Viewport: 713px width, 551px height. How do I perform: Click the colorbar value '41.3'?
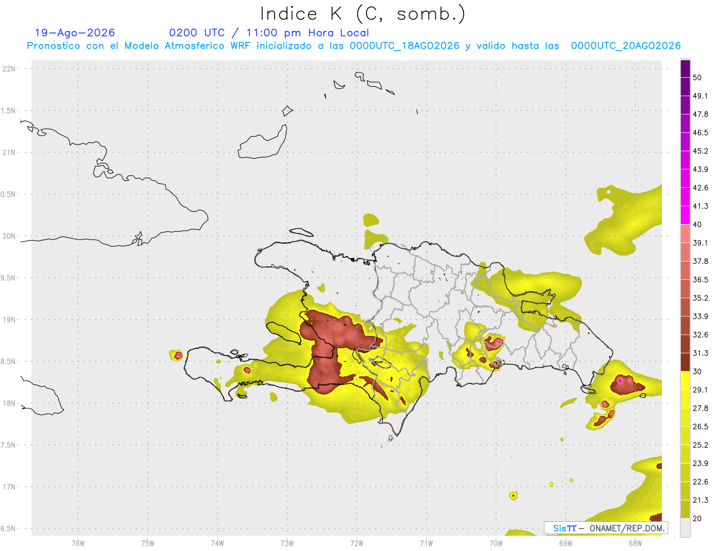701,206
